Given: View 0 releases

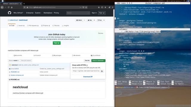Looking at the screenshot, I should 76,56.
